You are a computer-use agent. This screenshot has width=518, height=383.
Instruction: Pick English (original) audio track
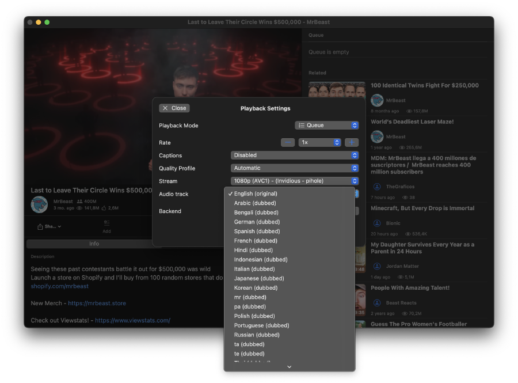coord(256,194)
